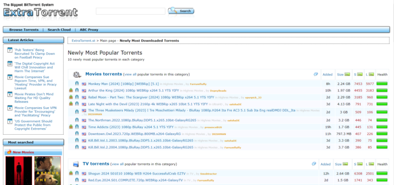
Task: Open the Movies torrents category heading link
Action: pyautogui.click(x=104, y=74)
